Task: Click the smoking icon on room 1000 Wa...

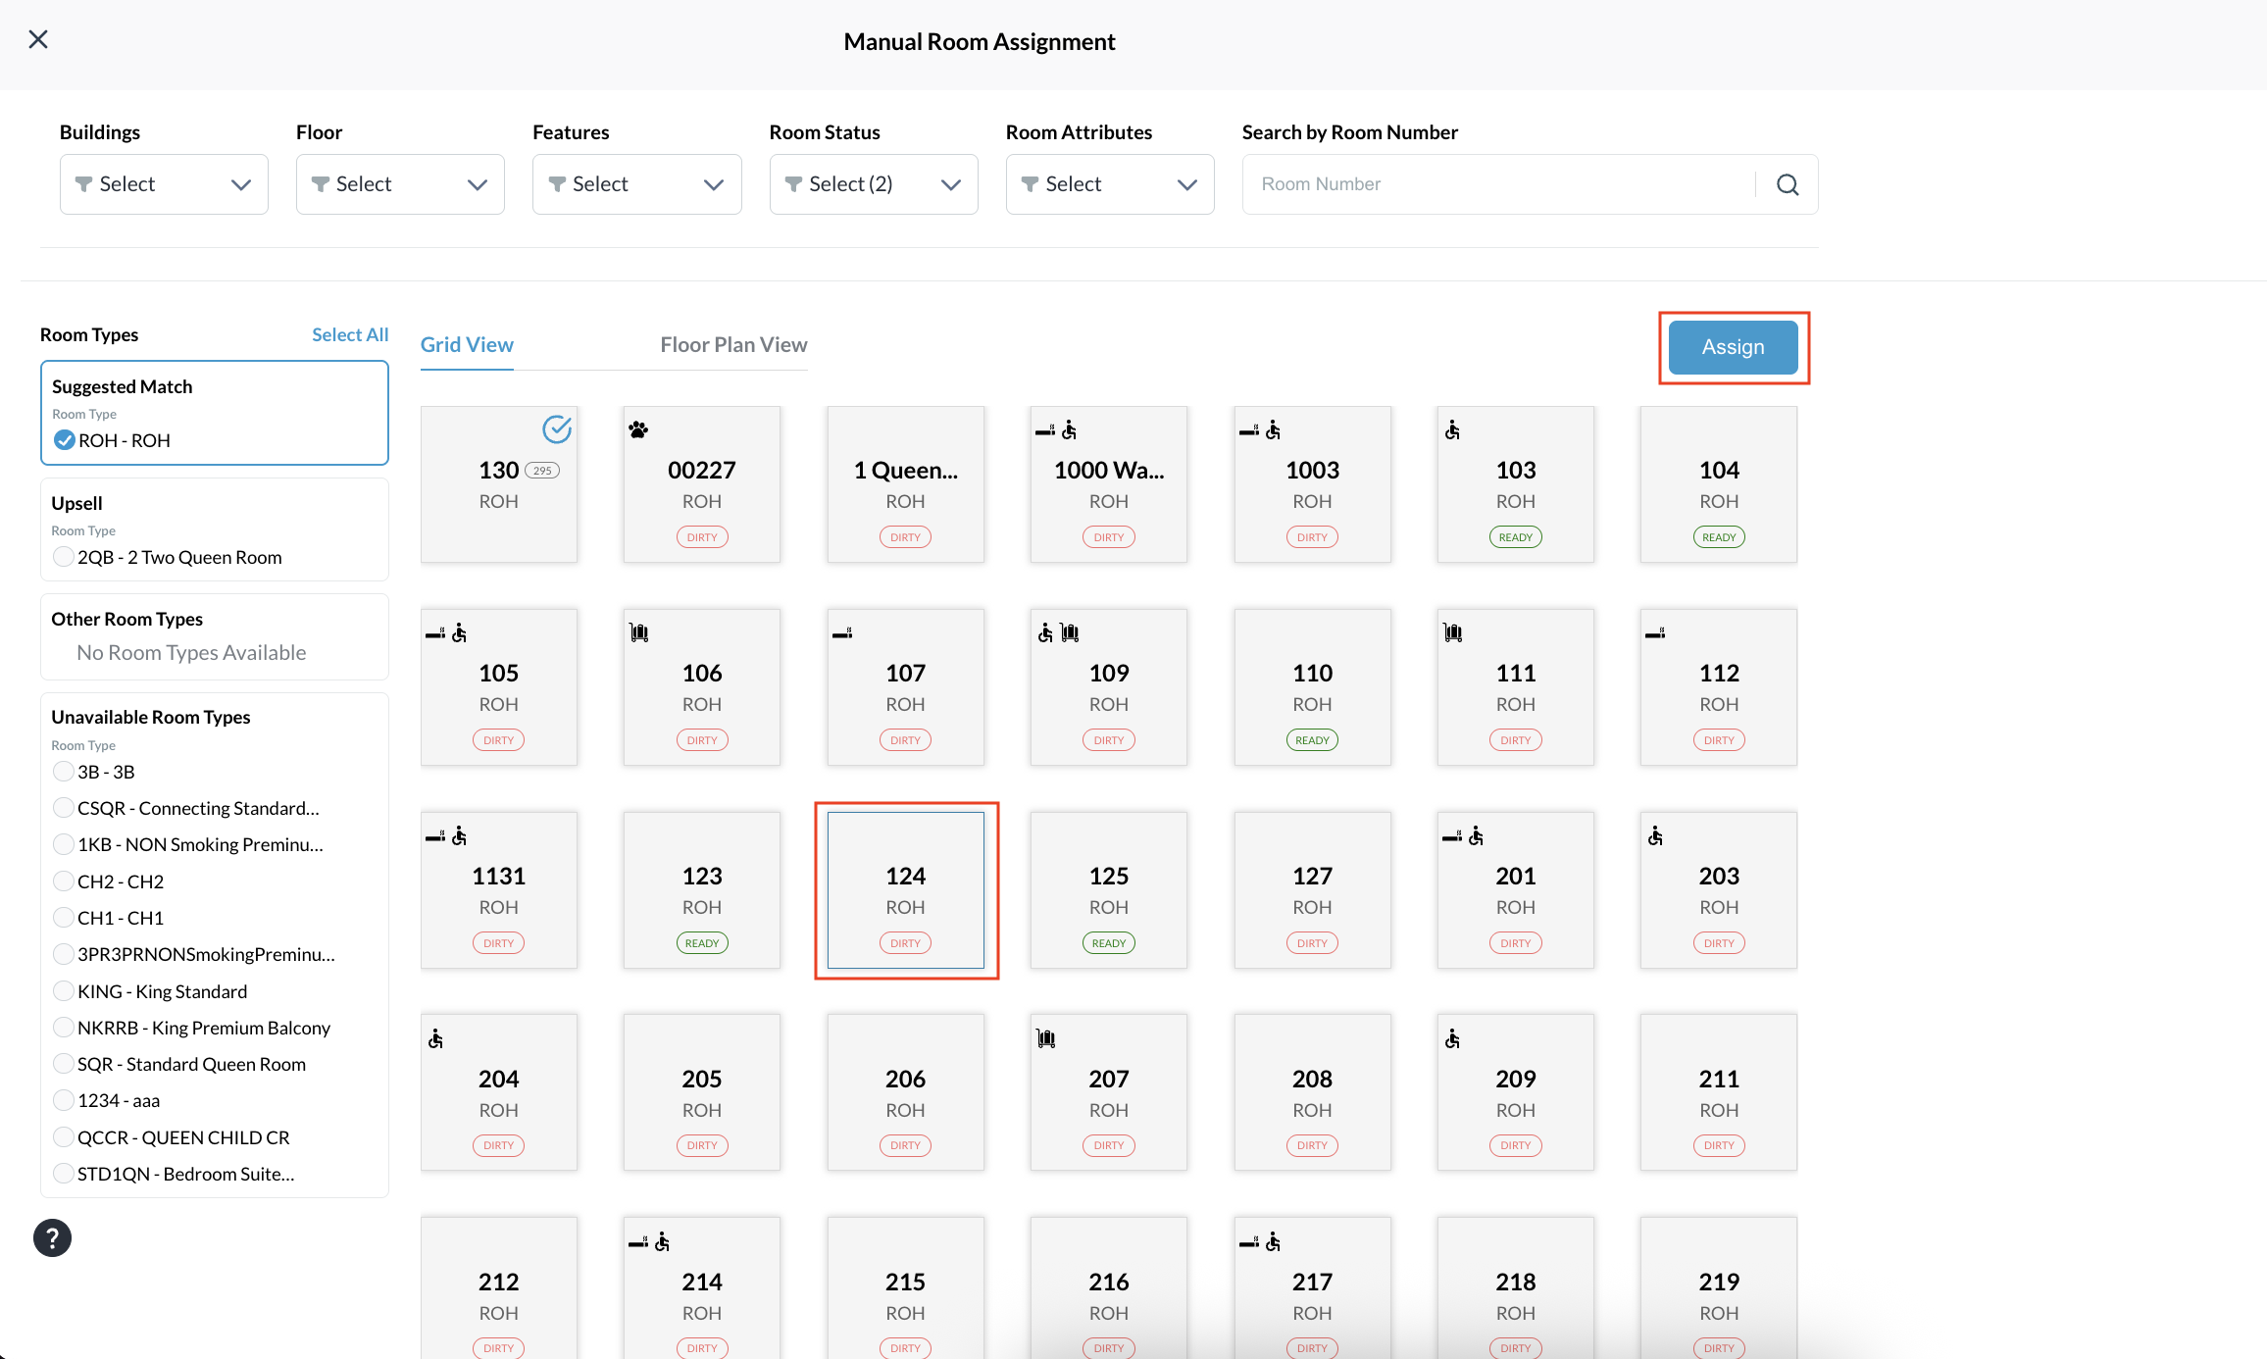Action: (x=1045, y=430)
